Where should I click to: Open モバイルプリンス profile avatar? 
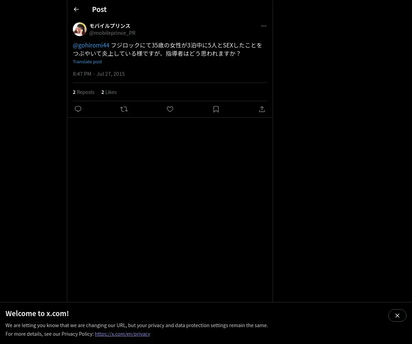point(80,29)
